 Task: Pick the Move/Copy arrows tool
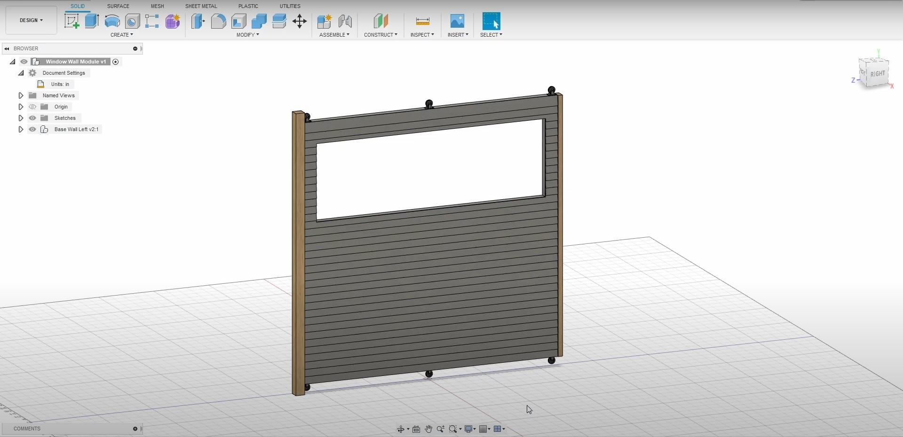point(300,21)
